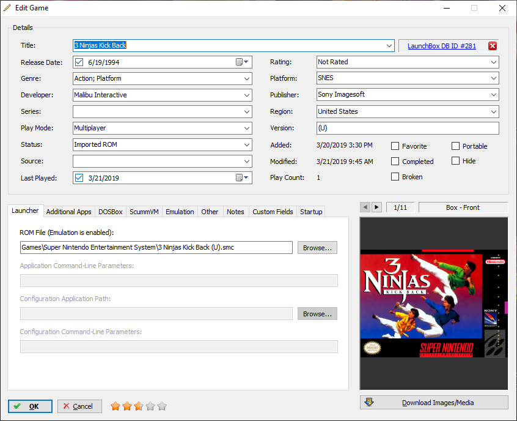Show the previous image with the left arrow
517x421 pixels.
[x=365, y=207]
